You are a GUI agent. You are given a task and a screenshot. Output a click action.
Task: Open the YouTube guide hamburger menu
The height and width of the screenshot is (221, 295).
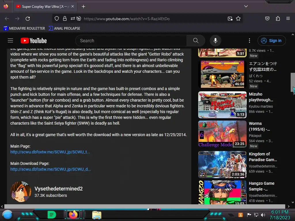pos(10,41)
